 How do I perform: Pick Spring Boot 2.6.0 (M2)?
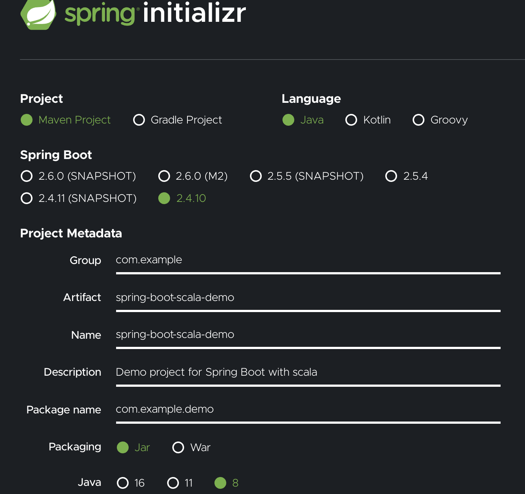(164, 176)
